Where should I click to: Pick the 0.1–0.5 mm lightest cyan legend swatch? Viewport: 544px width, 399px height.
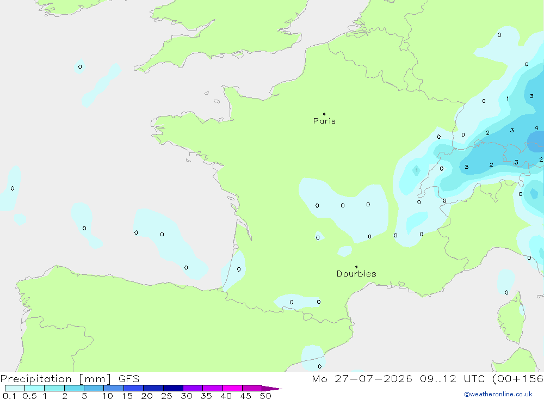pos(15,388)
